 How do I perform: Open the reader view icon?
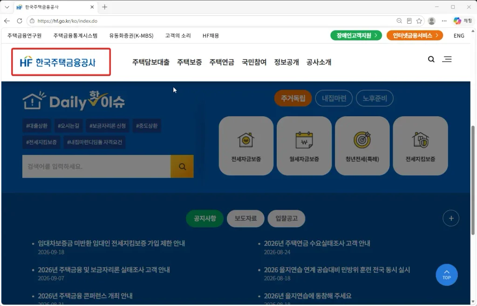tap(409, 21)
